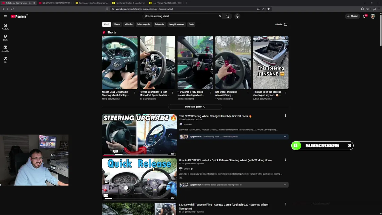Click the Brave shields icon in address bar
The height and width of the screenshot is (215, 382).
click(269, 9)
